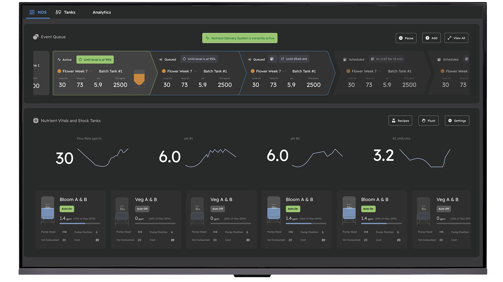Viewport: 503px width, 282px height.
Task: Expand the ellipsis after Flower Week 7 in the Active event
Action: 91,71
